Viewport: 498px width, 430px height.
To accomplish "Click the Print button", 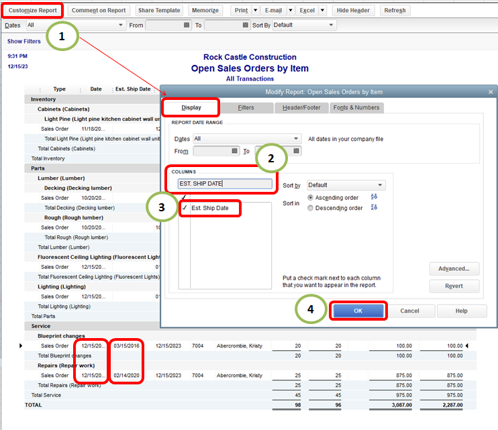I will 241,10.
